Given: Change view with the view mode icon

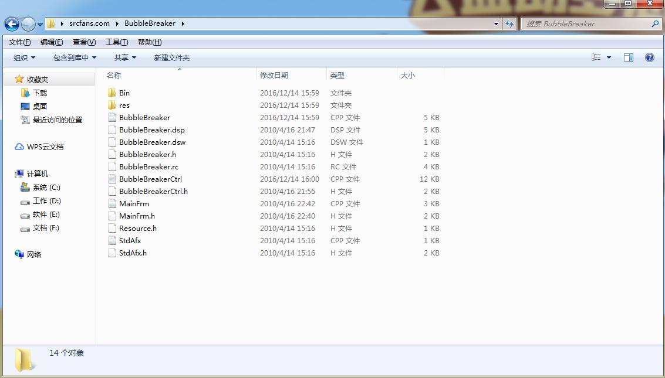Looking at the screenshot, I should (x=596, y=57).
